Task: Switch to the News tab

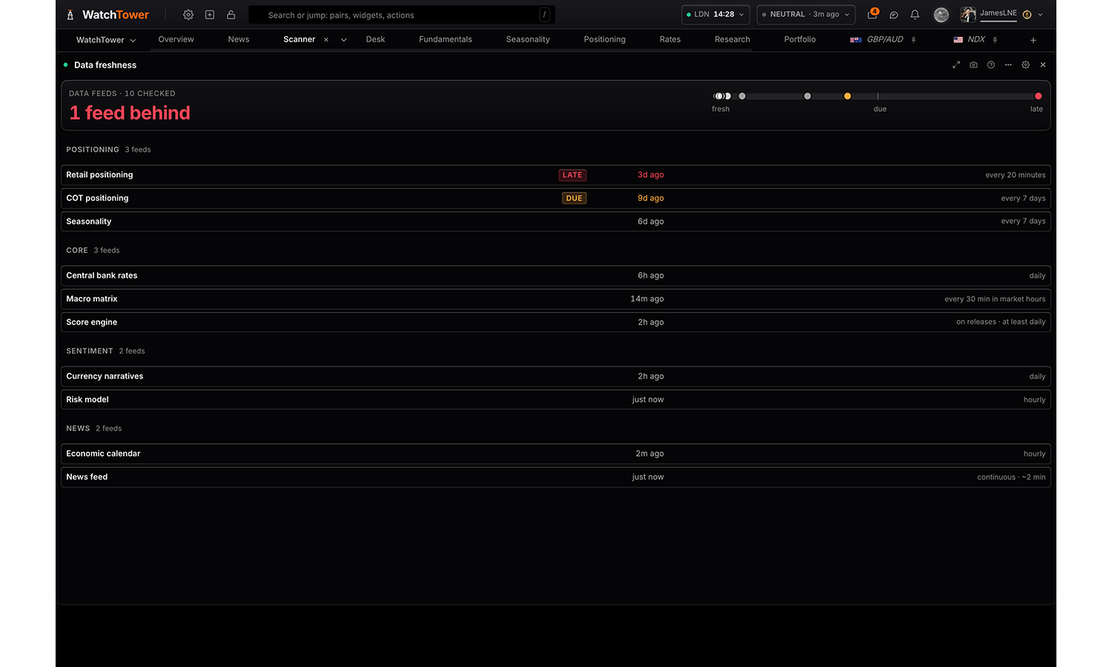Action: (239, 39)
